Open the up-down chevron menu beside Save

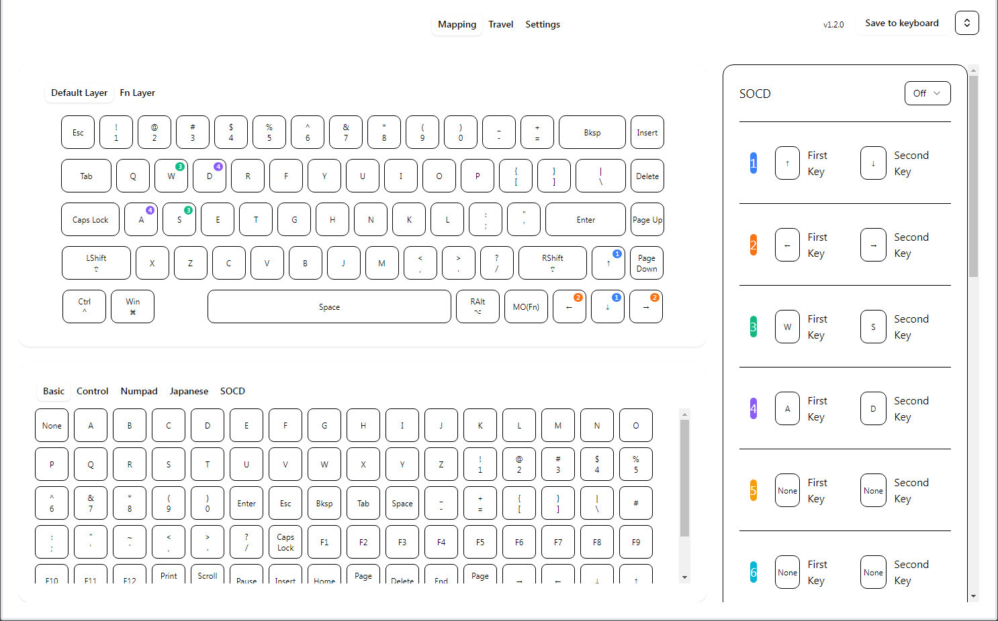click(x=966, y=23)
